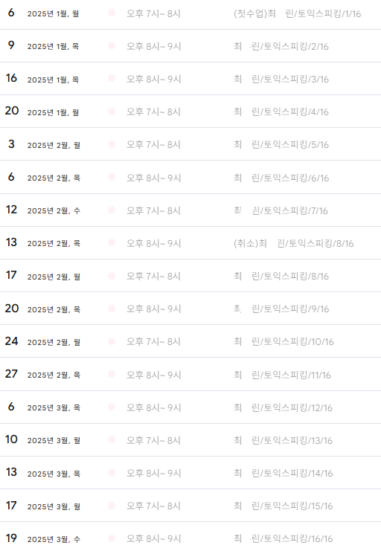The image size is (381, 548).
Task: Click time 오후 8시~9시 on March 6
Action: [153, 407]
